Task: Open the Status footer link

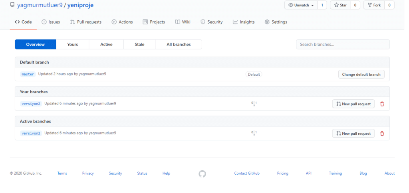Action: 142,173
